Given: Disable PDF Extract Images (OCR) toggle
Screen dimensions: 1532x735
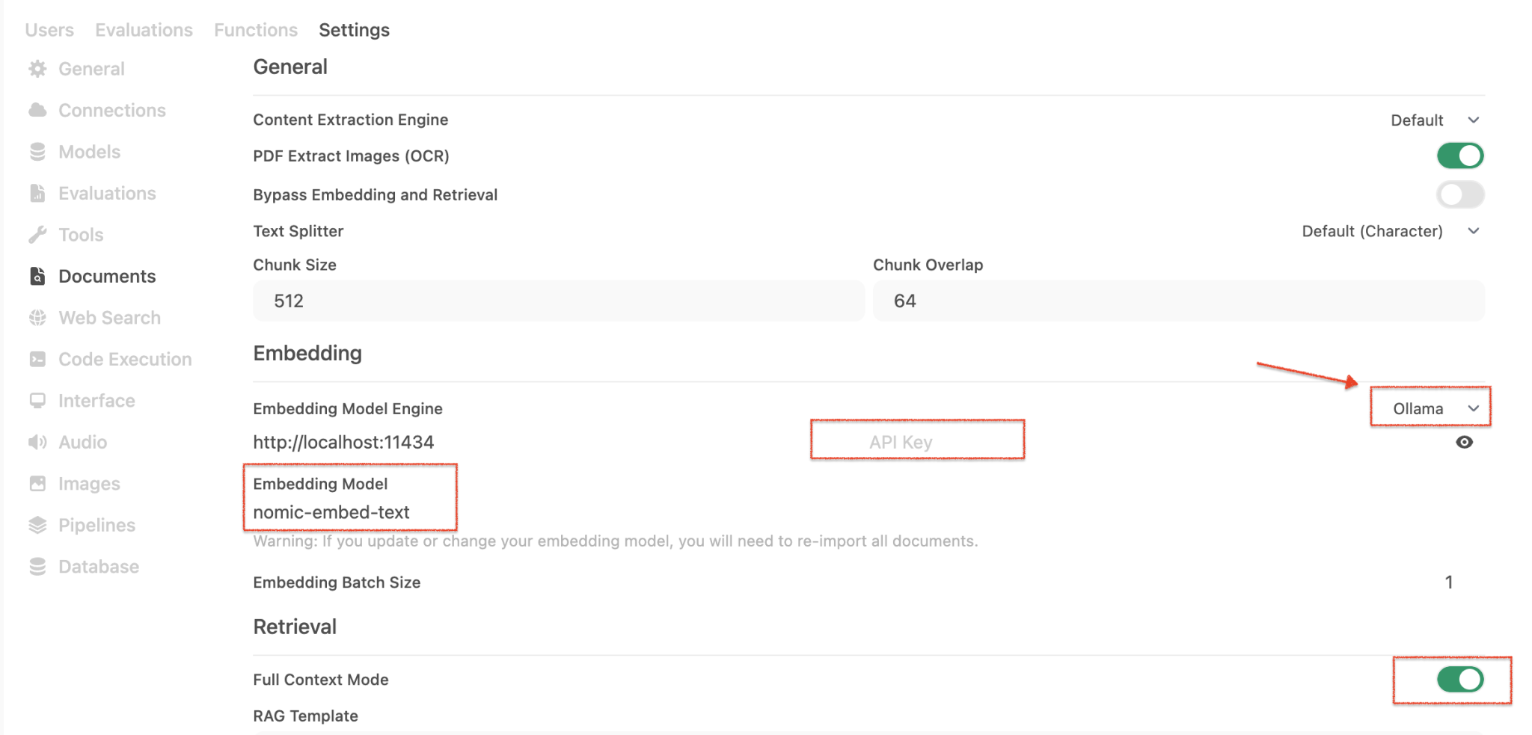Looking at the screenshot, I should coord(1459,156).
